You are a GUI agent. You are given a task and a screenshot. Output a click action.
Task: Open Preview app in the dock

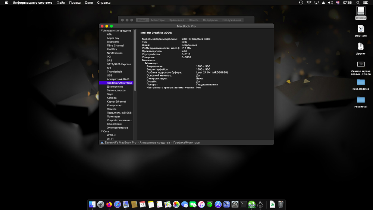tap(126, 204)
